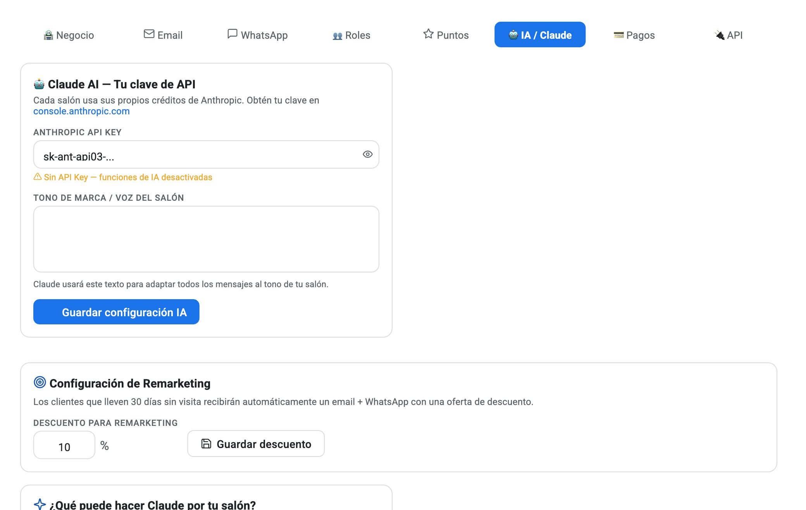Viewport: 806px width, 510px height.
Task: Click the 'Configuración de Remarketing' heading
Action: click(130, 383)
